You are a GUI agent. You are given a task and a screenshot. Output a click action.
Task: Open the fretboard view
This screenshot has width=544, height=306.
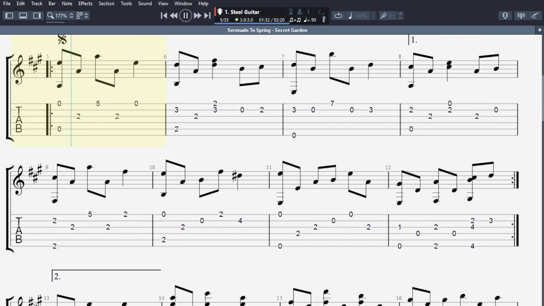pyautogui.click(x=505, y=16)
